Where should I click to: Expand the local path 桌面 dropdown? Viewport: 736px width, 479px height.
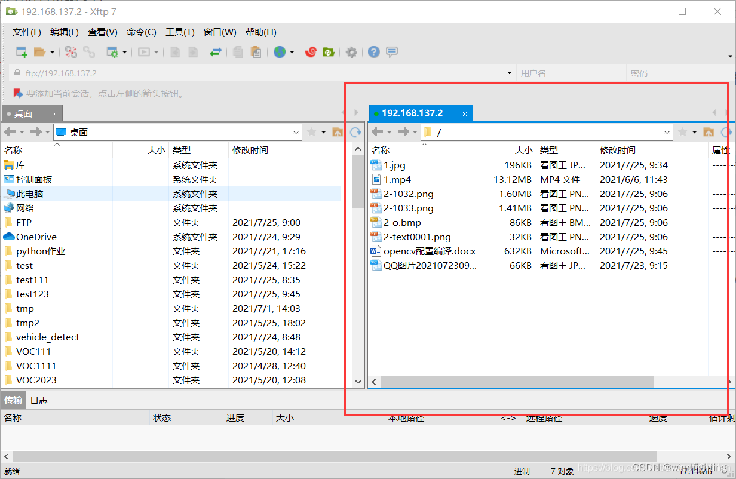pyautogui.click(x=296, y=132)
